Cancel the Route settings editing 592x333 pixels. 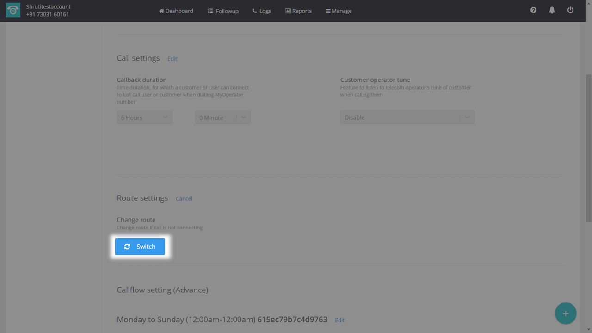[x=184, y=198]
